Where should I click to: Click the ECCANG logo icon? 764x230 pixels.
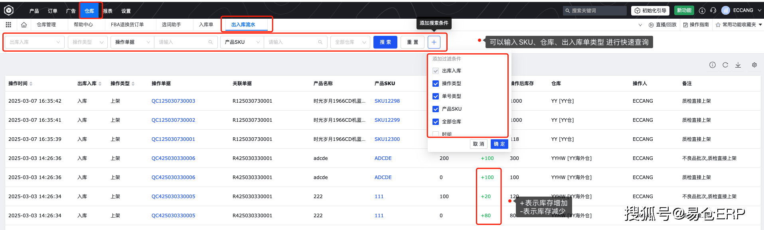9,10
